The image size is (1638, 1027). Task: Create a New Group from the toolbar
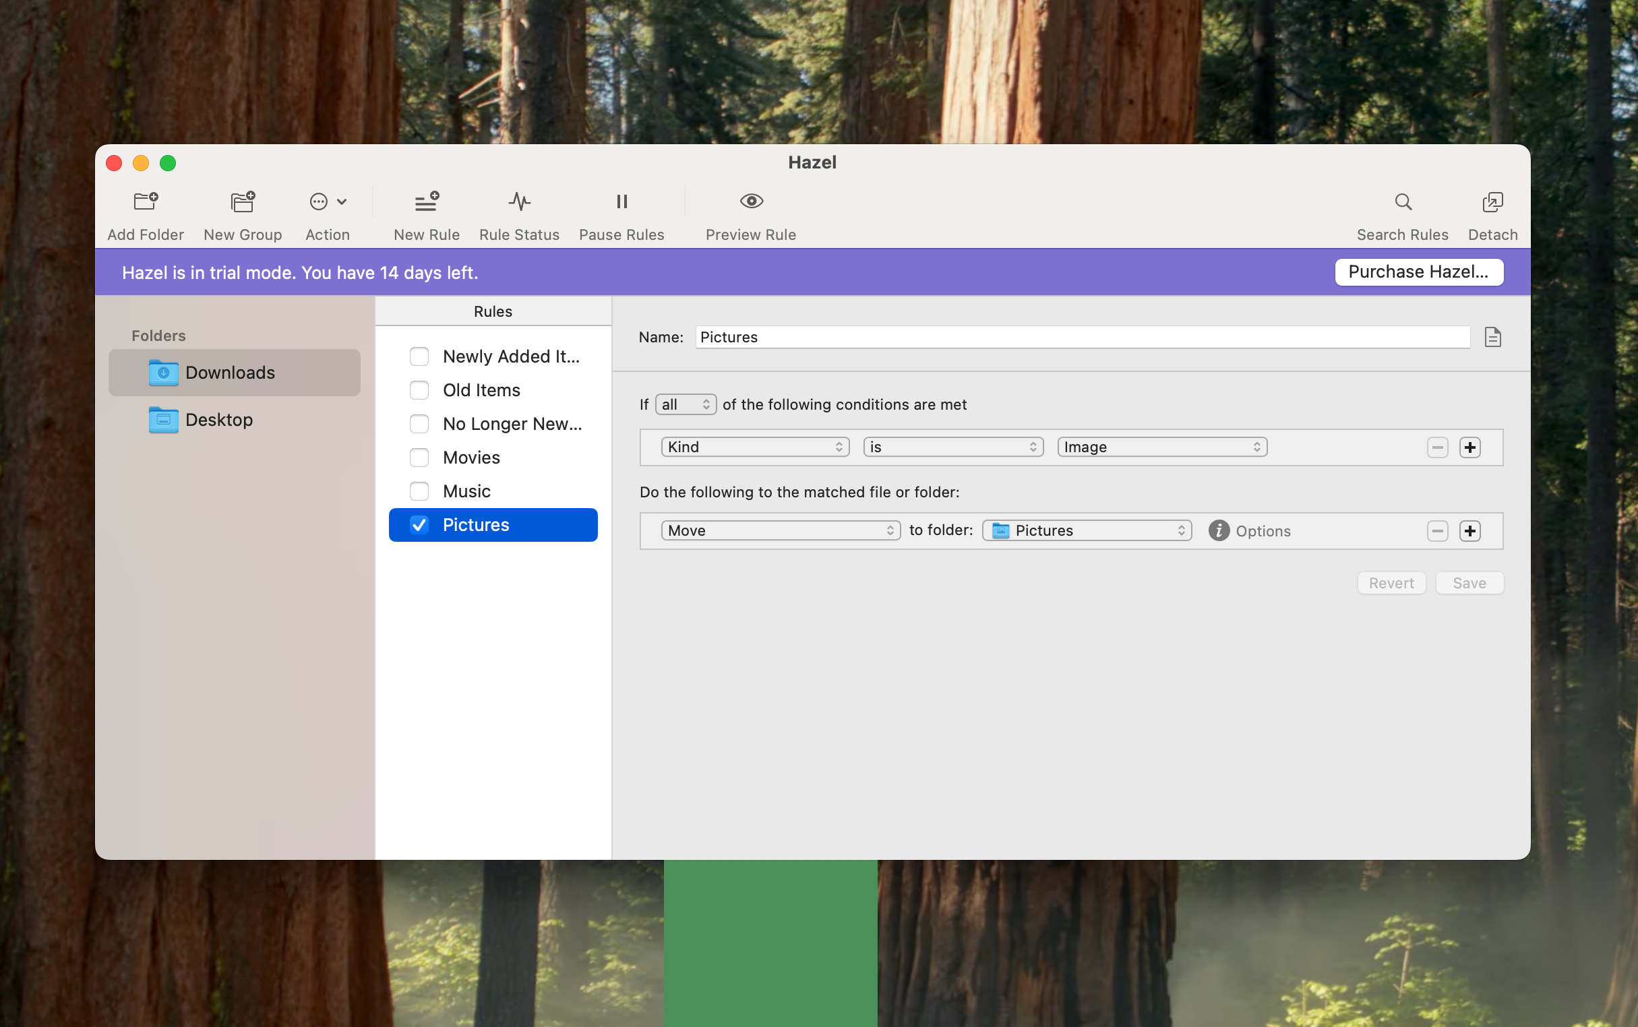pos(243,201)
